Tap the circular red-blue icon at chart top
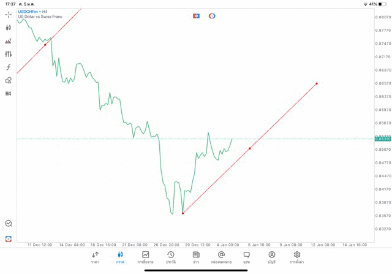The width and height of the screenshot is (392, 274). tap(212, 16)
